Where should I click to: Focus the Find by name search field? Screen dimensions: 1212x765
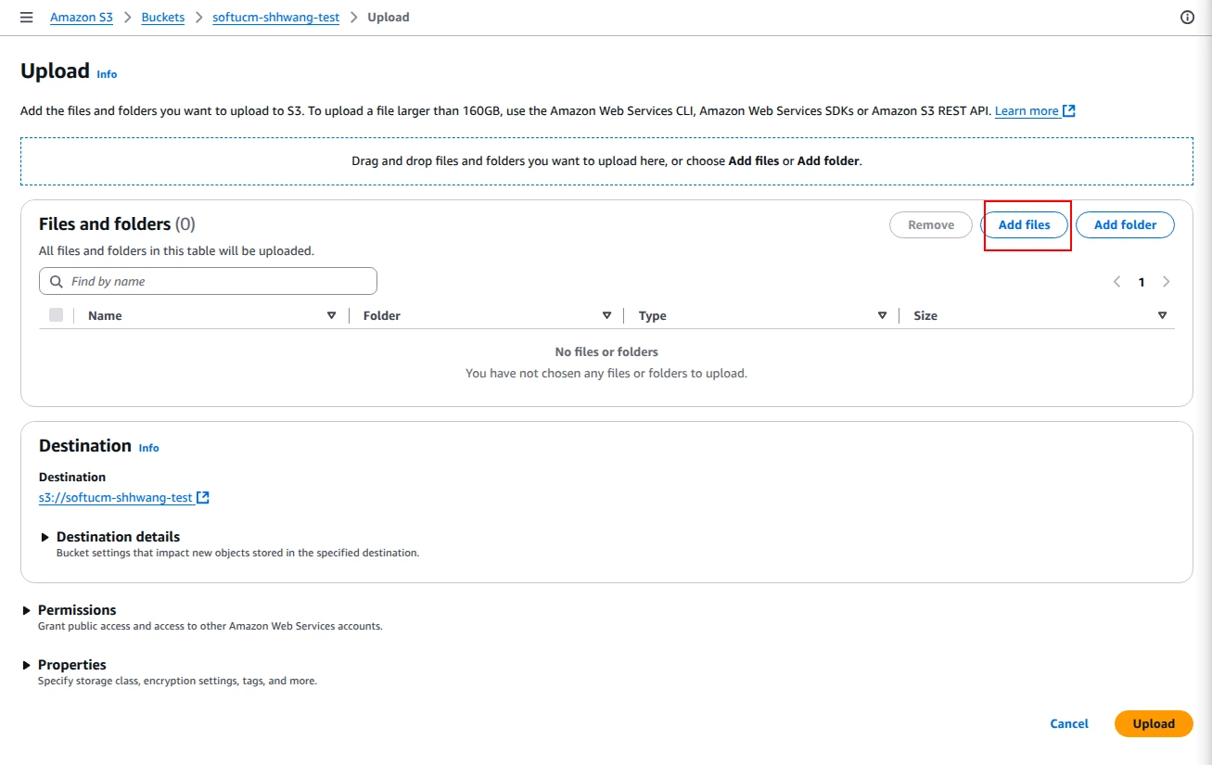208,281
